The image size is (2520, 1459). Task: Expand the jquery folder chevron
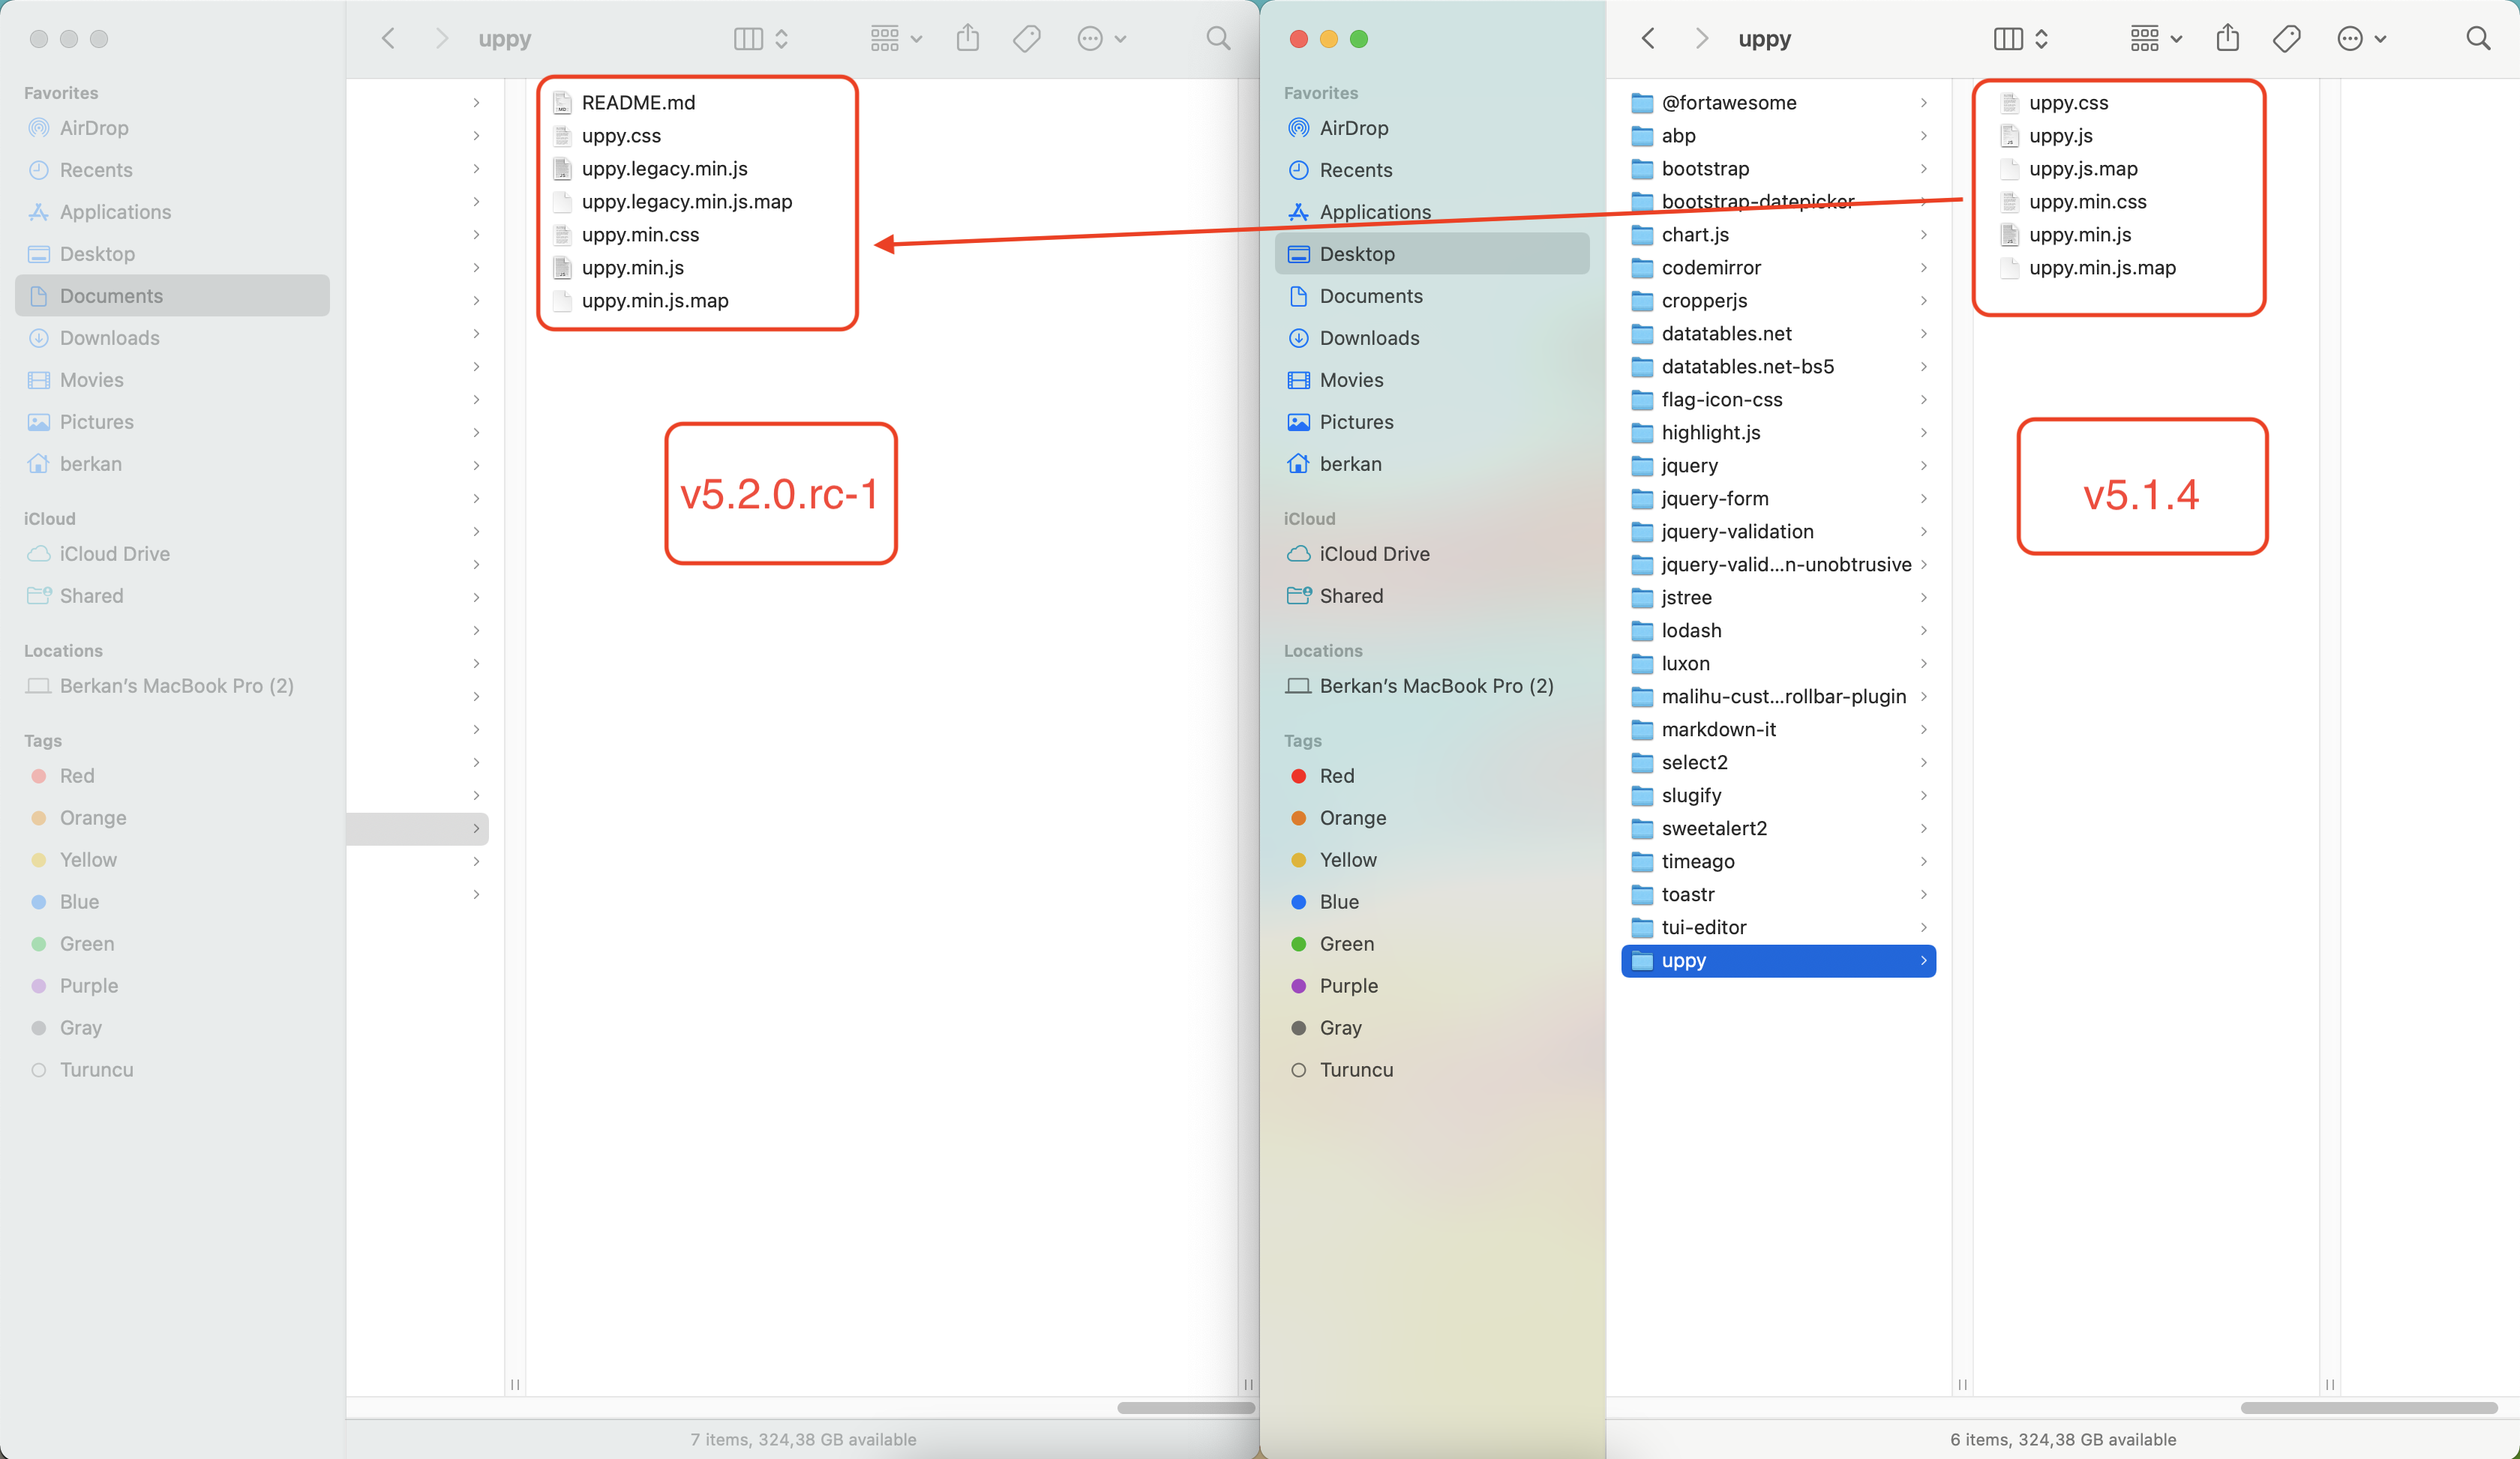[1923, 466]
